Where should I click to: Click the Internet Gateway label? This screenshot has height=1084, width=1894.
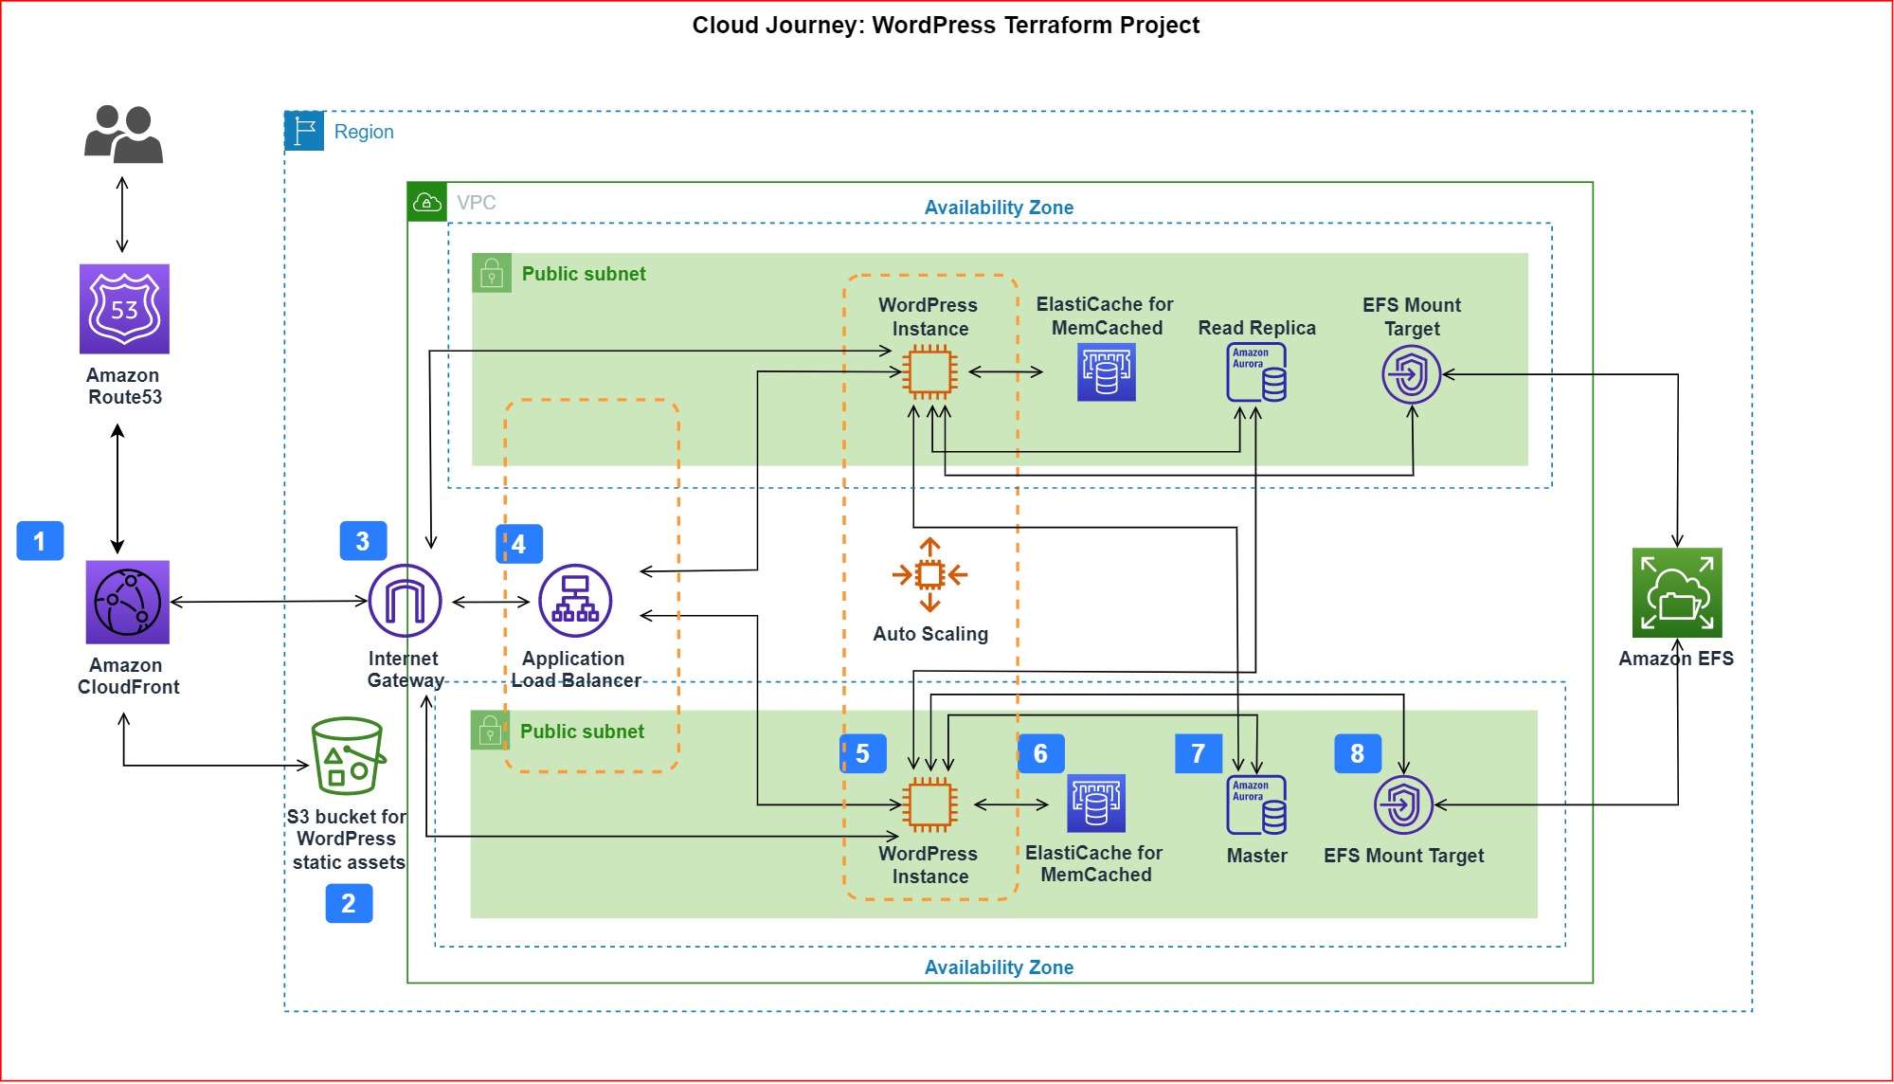405,669
